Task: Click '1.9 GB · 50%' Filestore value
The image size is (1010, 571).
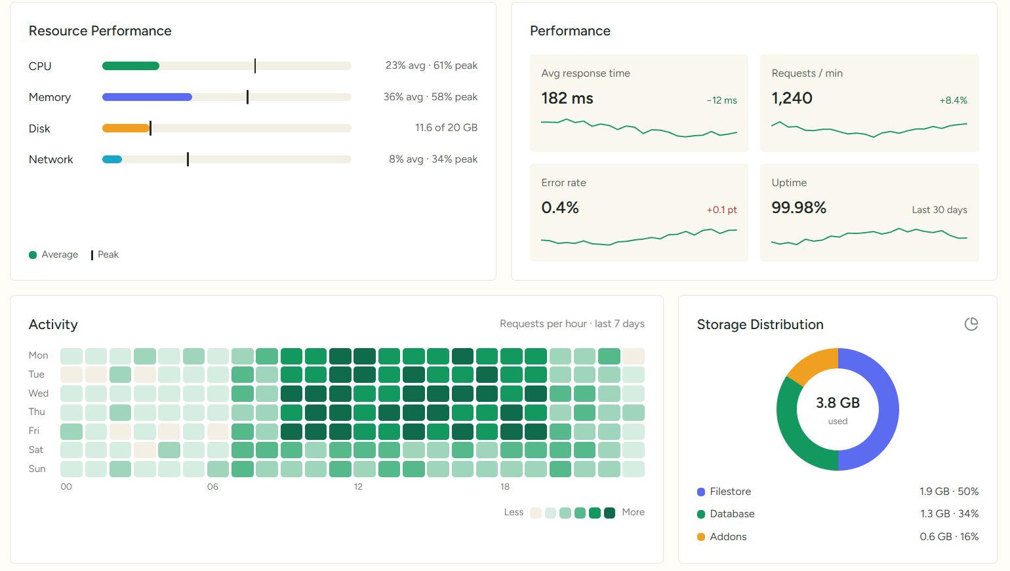Action: tap(949, 492)
